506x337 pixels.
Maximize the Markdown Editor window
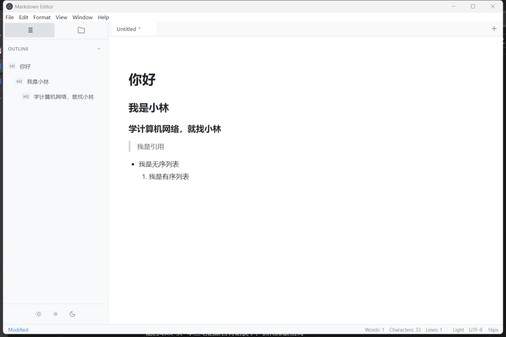tap(473, 7)
